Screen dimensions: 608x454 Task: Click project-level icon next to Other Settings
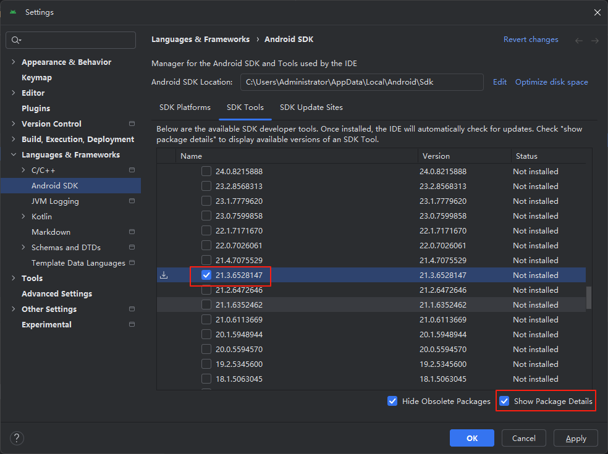coord(132,309)
